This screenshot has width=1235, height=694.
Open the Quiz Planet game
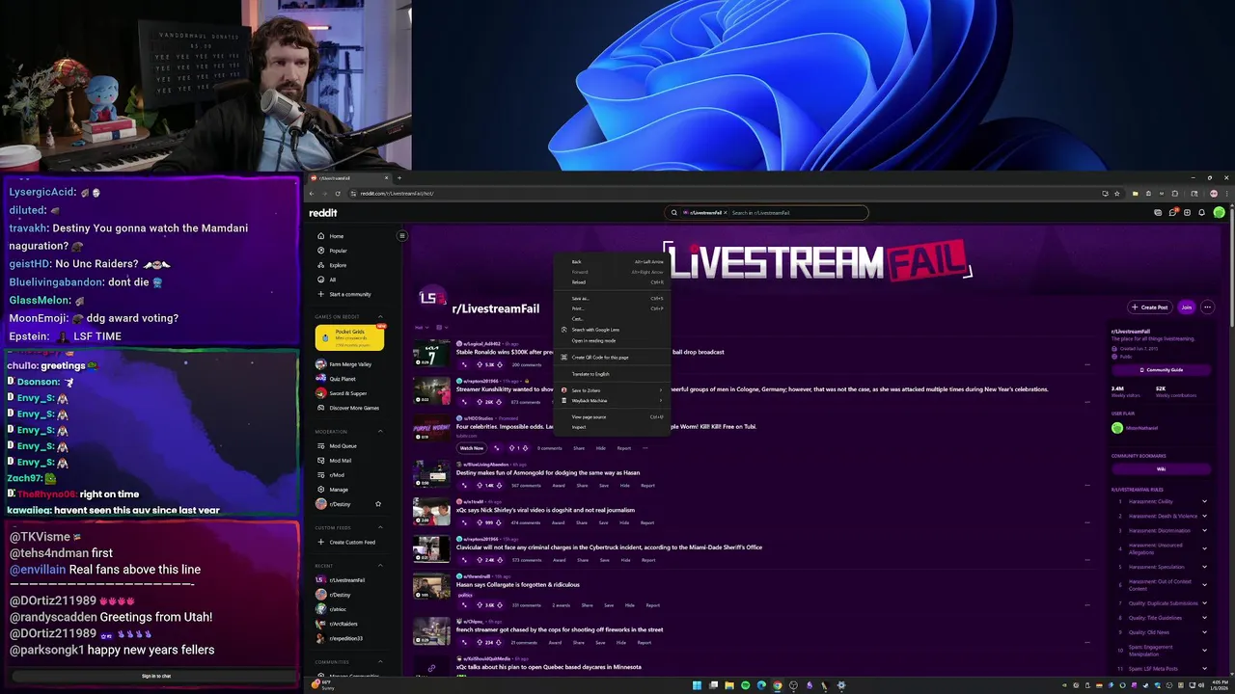tap(347, 379)
